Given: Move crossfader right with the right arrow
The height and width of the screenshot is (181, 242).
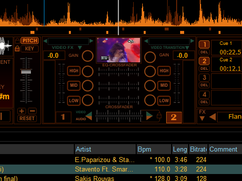Looking at the screenshot, I should coord(149,116).
